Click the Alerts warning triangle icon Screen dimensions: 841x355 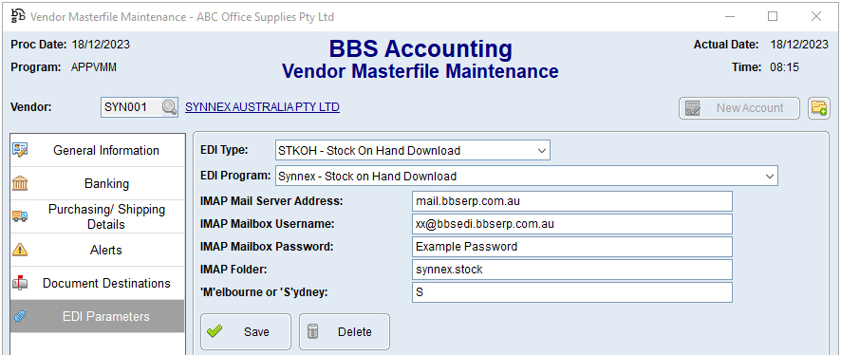tap(20, 250)
